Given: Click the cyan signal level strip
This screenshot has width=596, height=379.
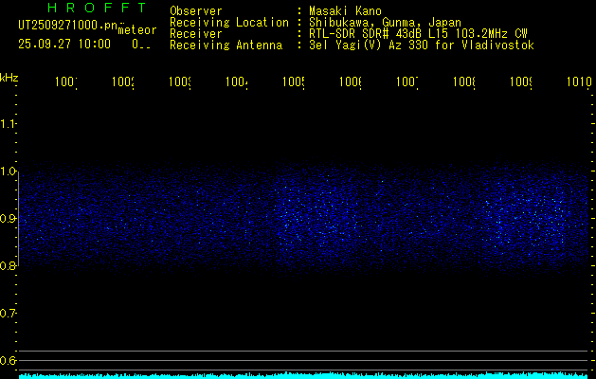Looking at the screenshot, I should [303, 375].
